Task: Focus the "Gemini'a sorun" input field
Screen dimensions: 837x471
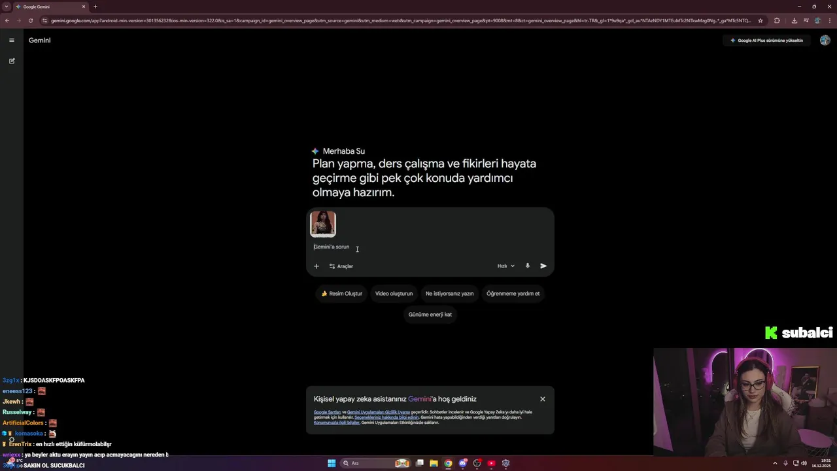Action: 430,247
